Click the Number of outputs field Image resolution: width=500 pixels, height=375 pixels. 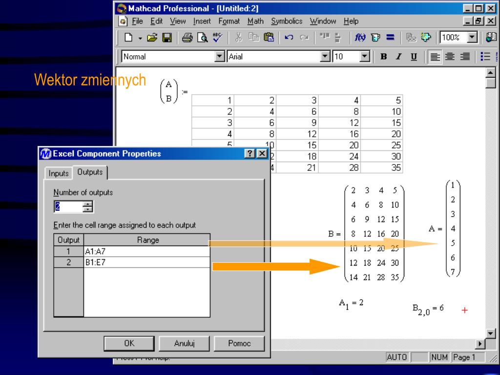point(68,207)
